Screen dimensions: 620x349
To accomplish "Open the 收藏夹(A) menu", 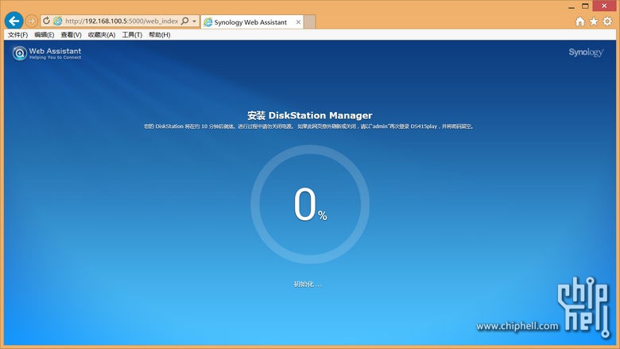I will 102,35.
